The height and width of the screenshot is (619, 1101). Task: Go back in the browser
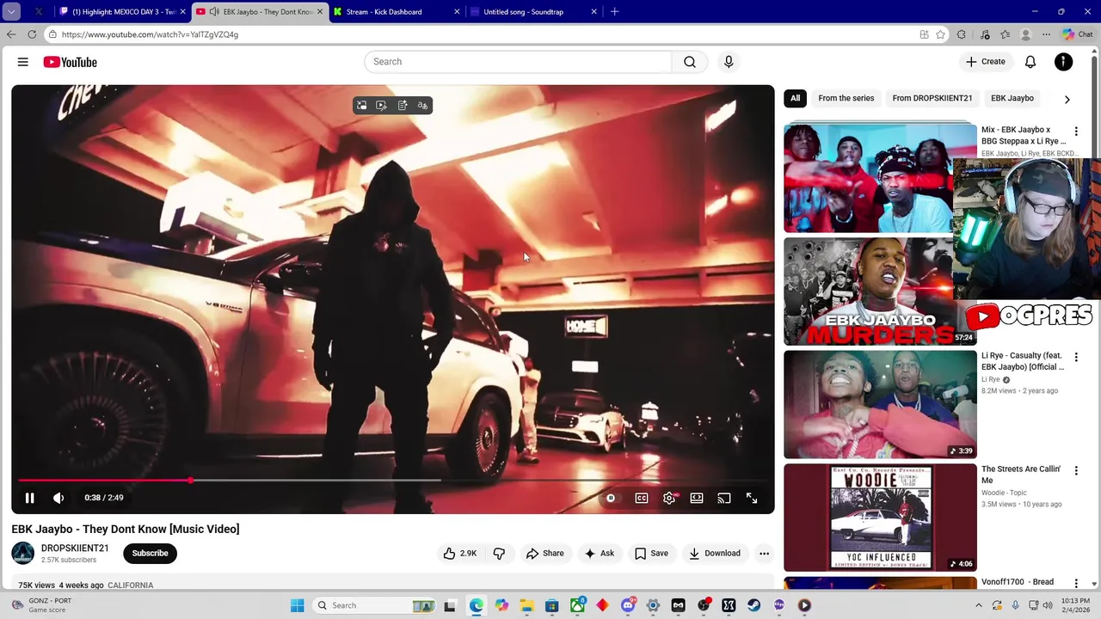point(11,34)
